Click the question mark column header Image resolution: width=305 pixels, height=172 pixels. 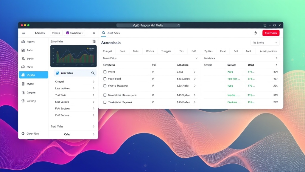pyautogui.click(x=276, y=65)
